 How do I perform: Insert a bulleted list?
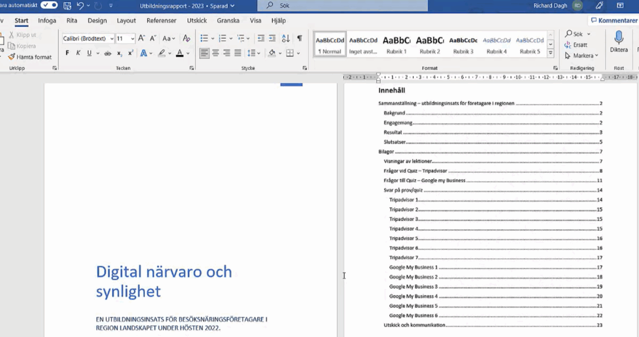(204, 38)
